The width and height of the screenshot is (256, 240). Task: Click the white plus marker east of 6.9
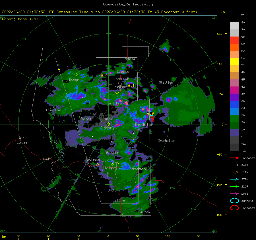click(x=161, y=115)
